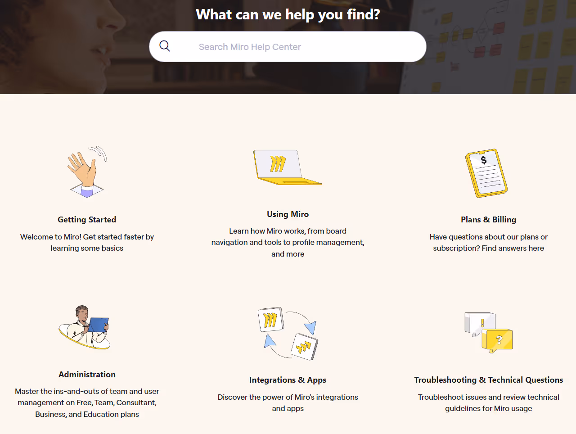This screenshot has width=576, height=434.
Task: Select the rotating apps icon for Integrations & Apps
Action: coord(288,333)
